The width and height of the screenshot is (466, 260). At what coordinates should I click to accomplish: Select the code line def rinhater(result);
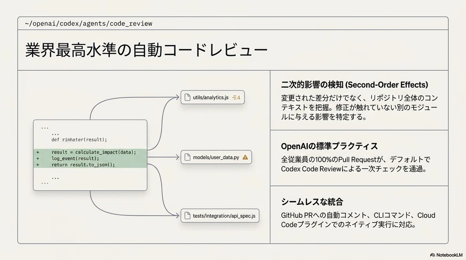(x=79, y=140)
